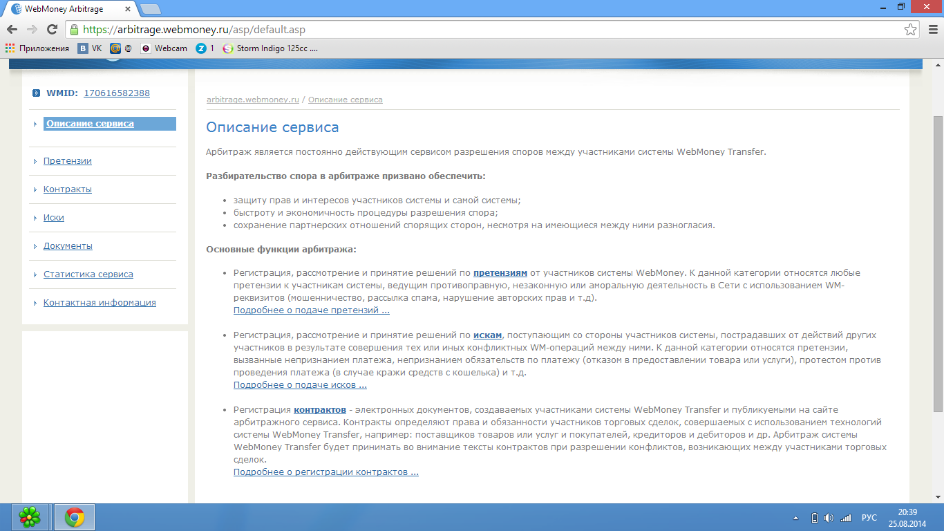The width and height of the screenshot is (944, 531).
Task: Click the WebMoney Arbitrage tab
Action: point(69,10)
